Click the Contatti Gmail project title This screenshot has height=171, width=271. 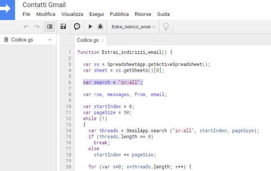click(x=44, y=5)
